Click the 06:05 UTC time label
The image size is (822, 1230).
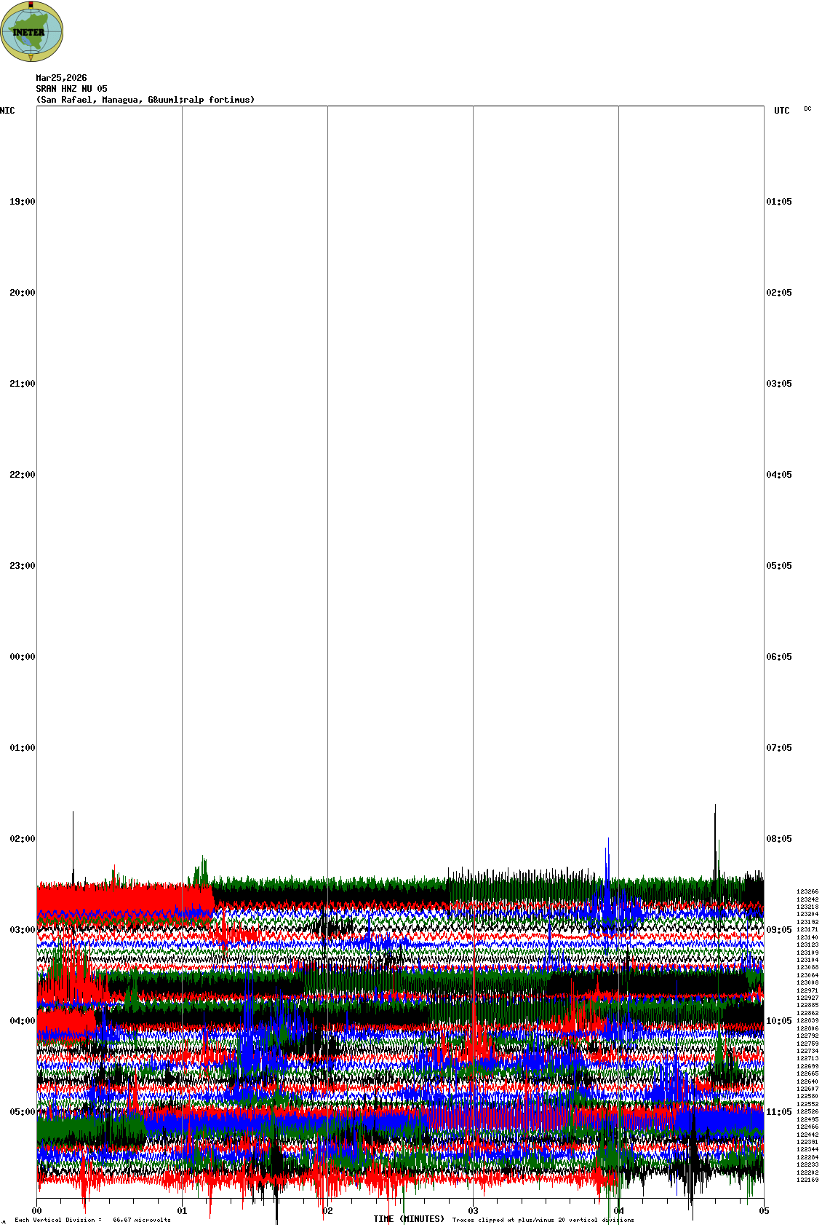tap(779, 657)
